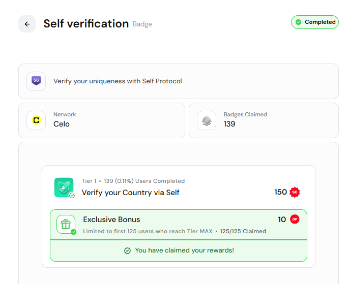Click the Self Protocol purple badge icon
This screenshot has height=284, width=348.
pyautogui.click(x=36, y=81)
